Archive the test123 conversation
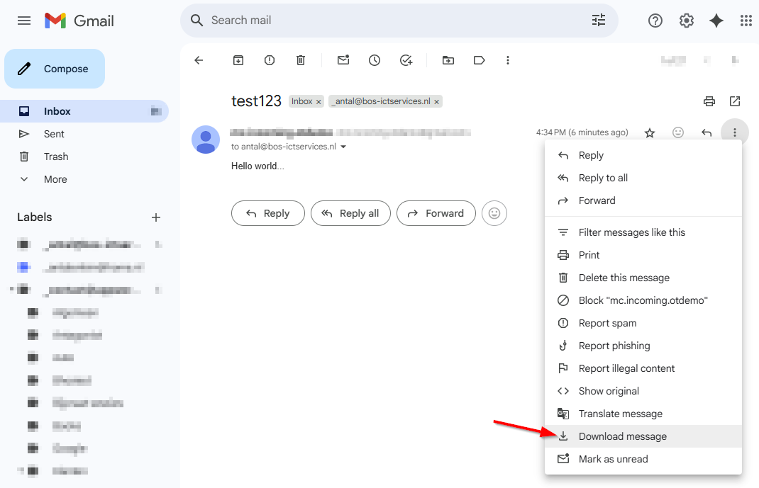 [x=238, y=60]
